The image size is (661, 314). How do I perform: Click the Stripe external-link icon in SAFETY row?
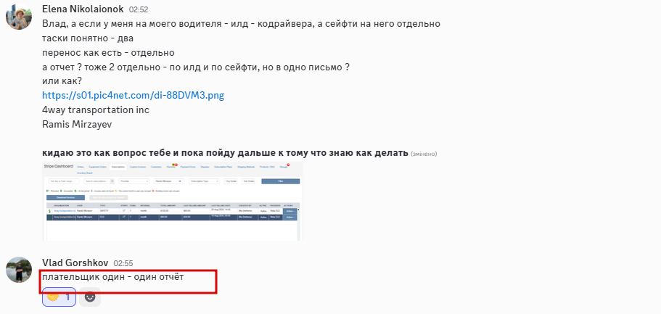(x=124, y=210)
